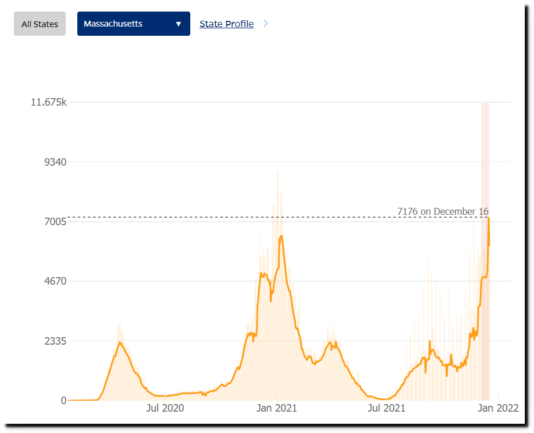
Task: Click the 2335 y-axis label
Action: tap(55, 341)
